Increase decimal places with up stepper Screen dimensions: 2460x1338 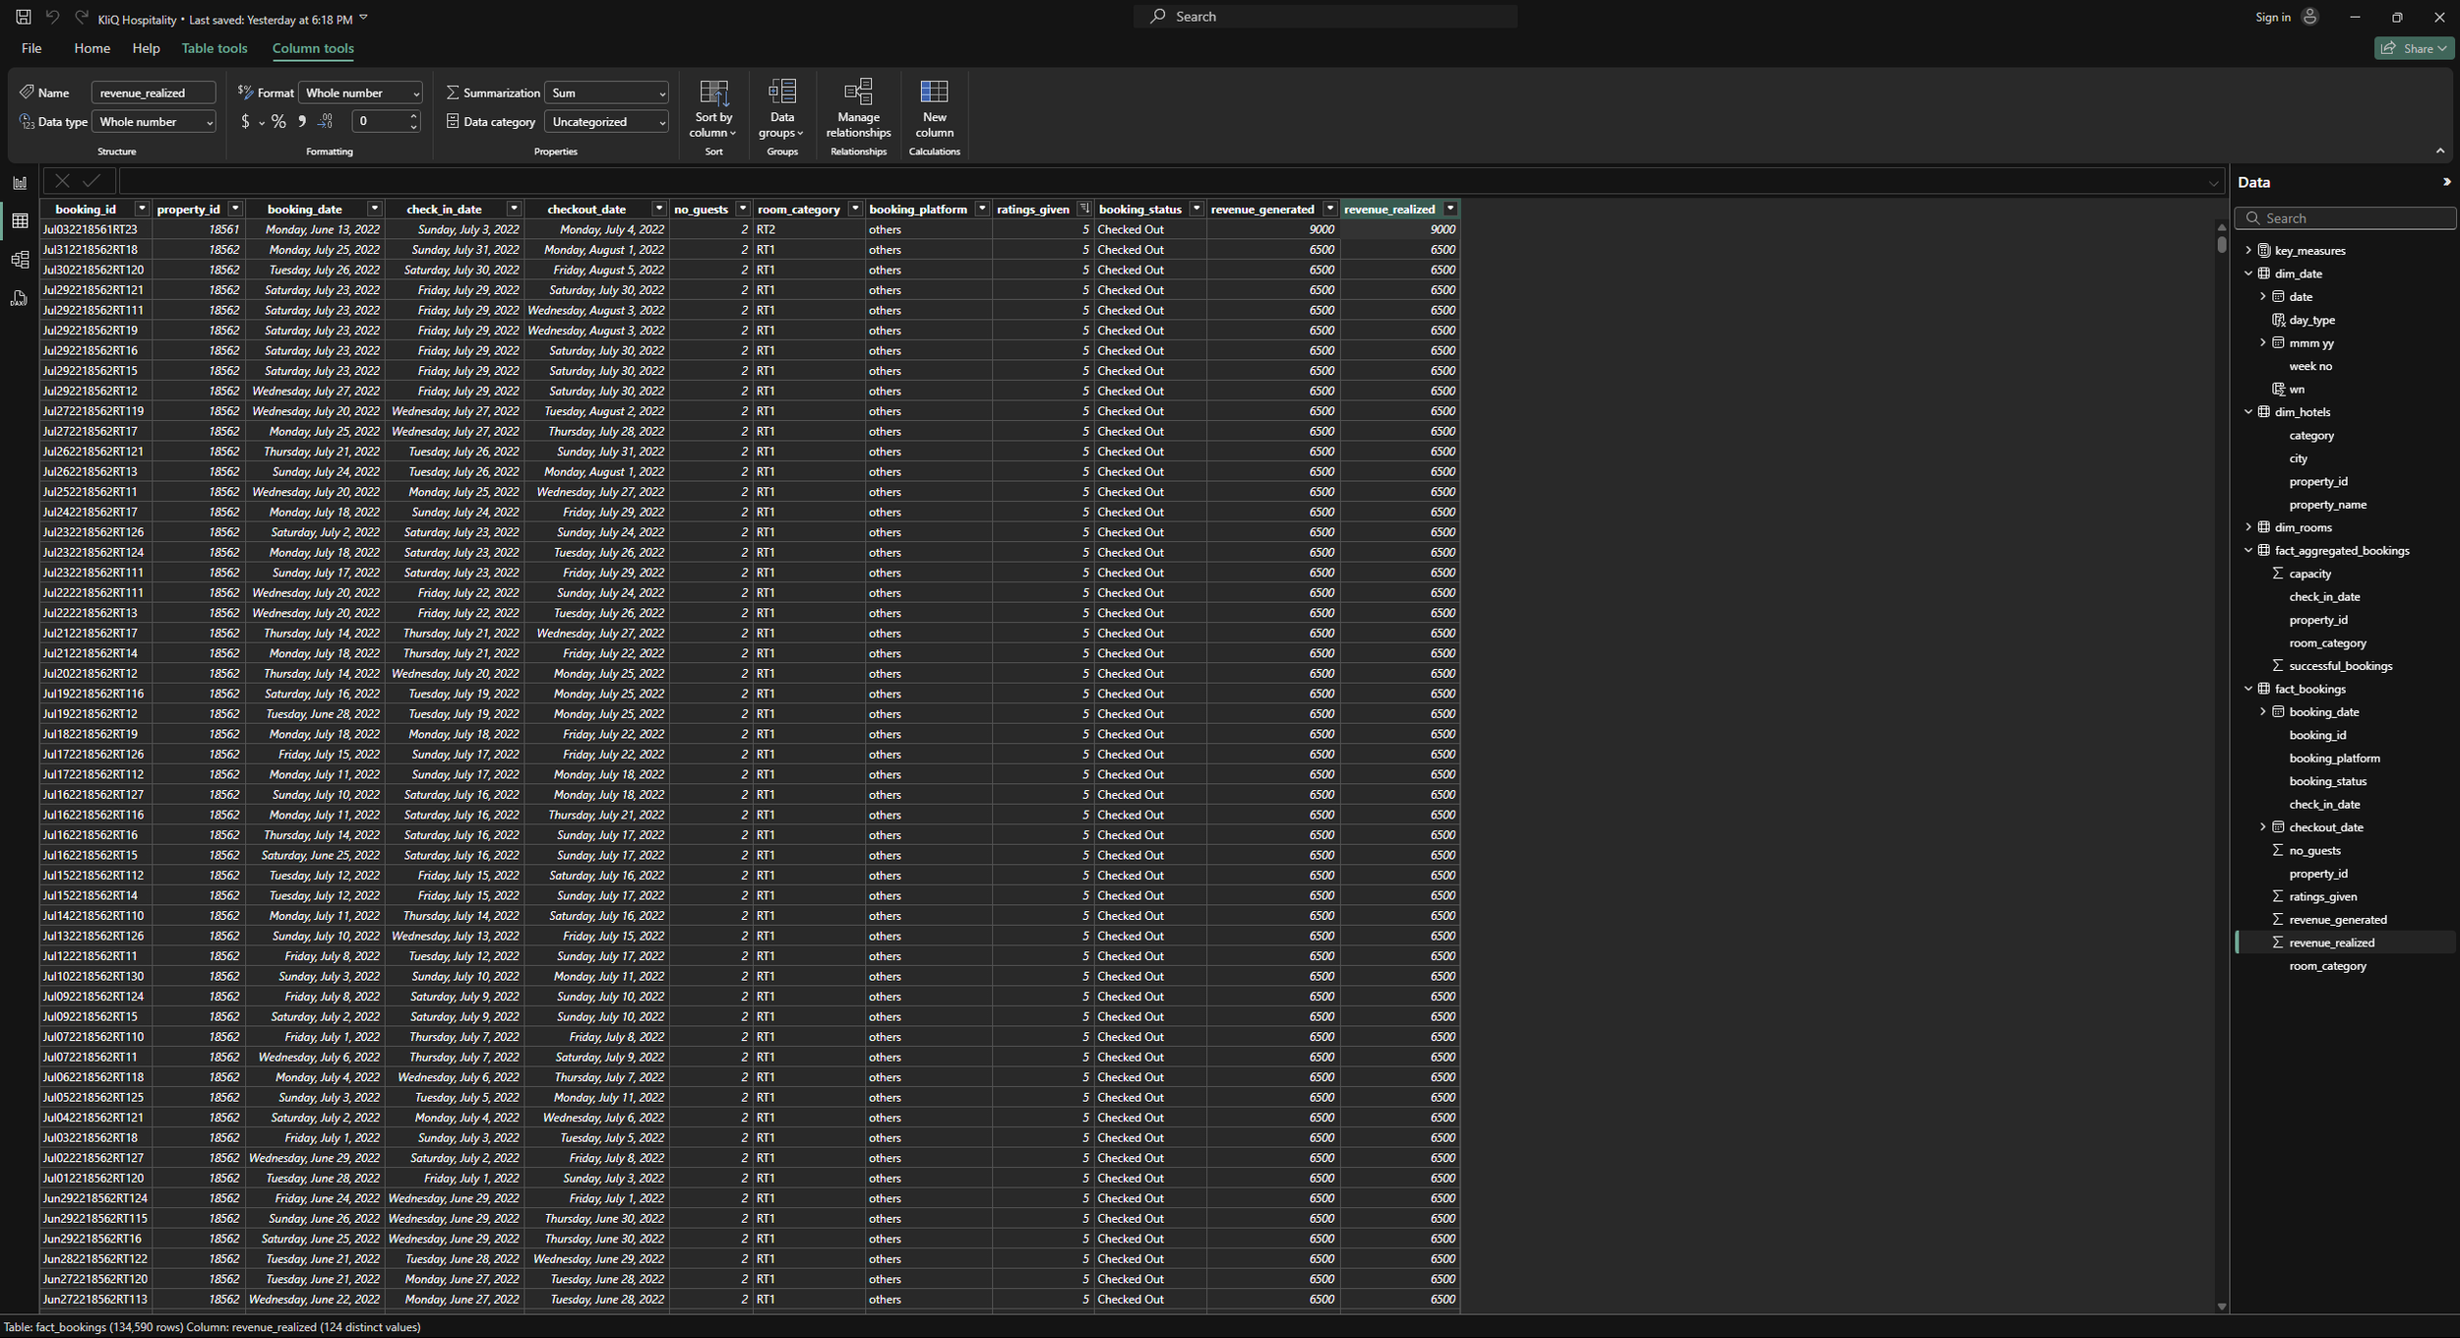pos(413,116)
